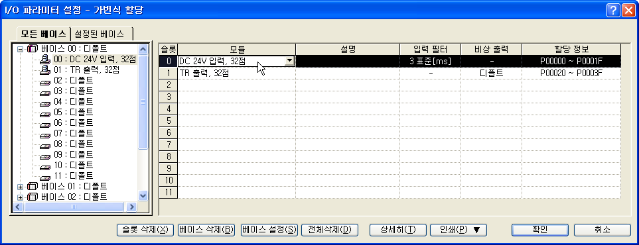The width and height of the screenshot is (639, 245).
Task: Click the Base 02 rack icon
Action: pos(33,197)
